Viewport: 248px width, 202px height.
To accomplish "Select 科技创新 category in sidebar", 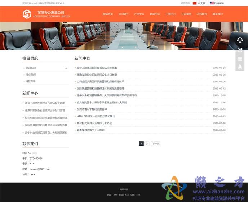I will coord(31,81).
